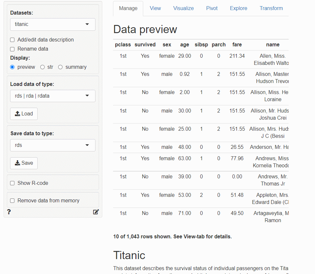Click the Load button with upload icon
The height and width of the screenshot is (274, 315).
point(24,114)
